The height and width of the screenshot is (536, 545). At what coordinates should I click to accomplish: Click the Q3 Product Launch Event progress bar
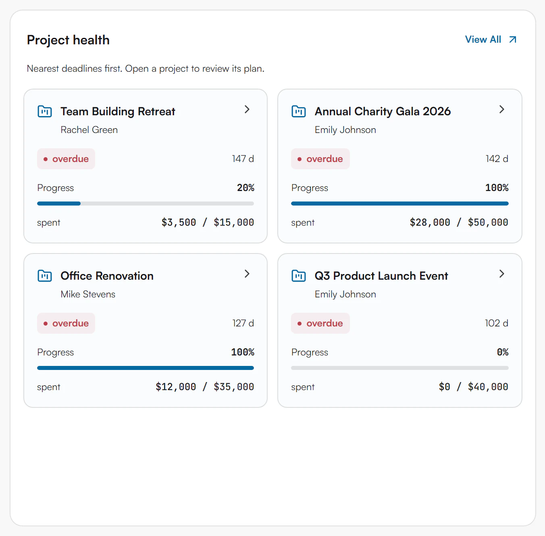(400, 368)
